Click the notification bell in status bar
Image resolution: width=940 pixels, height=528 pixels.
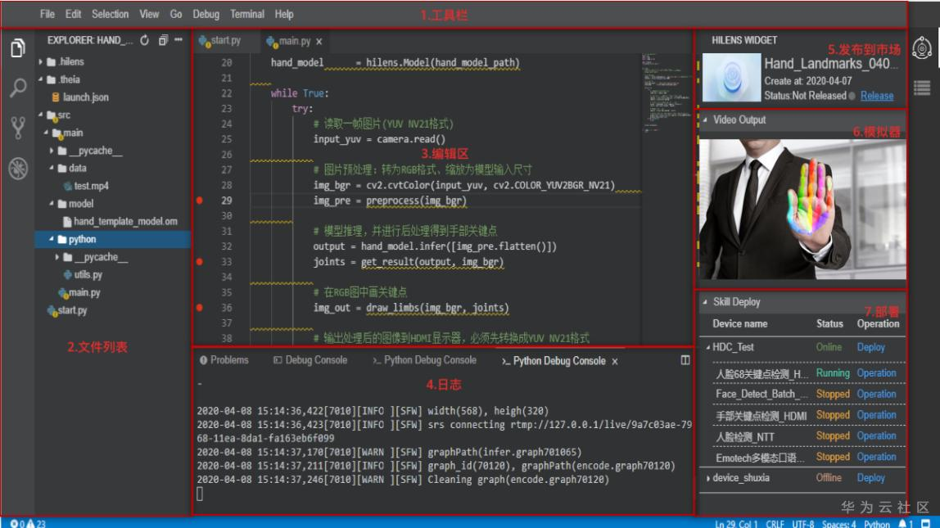click(904, 523)
